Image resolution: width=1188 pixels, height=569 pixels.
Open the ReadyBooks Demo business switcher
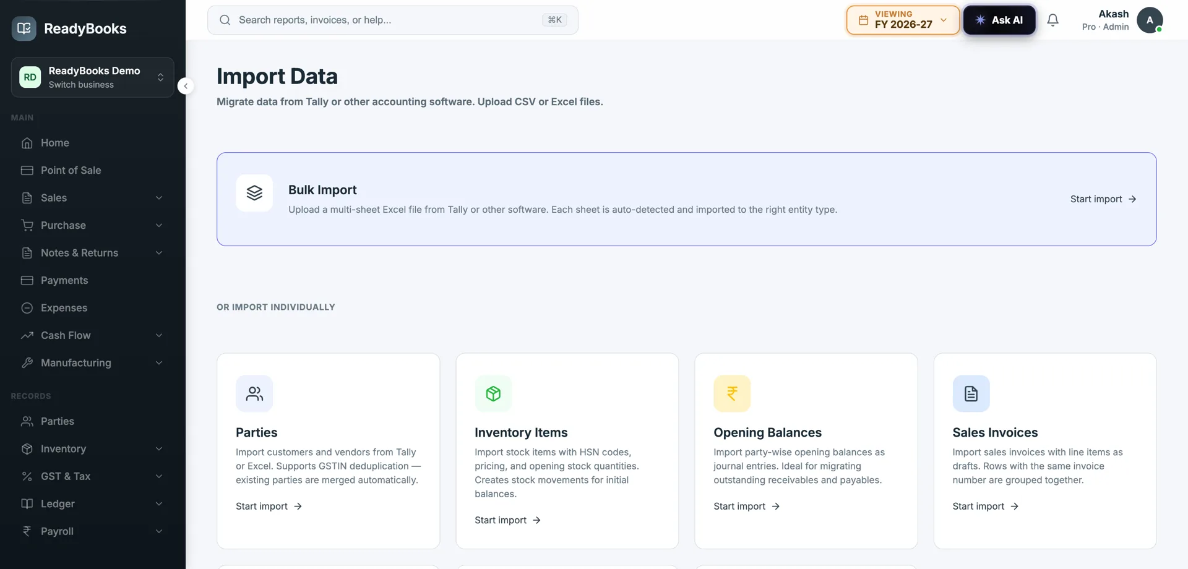tap(93, 77)
